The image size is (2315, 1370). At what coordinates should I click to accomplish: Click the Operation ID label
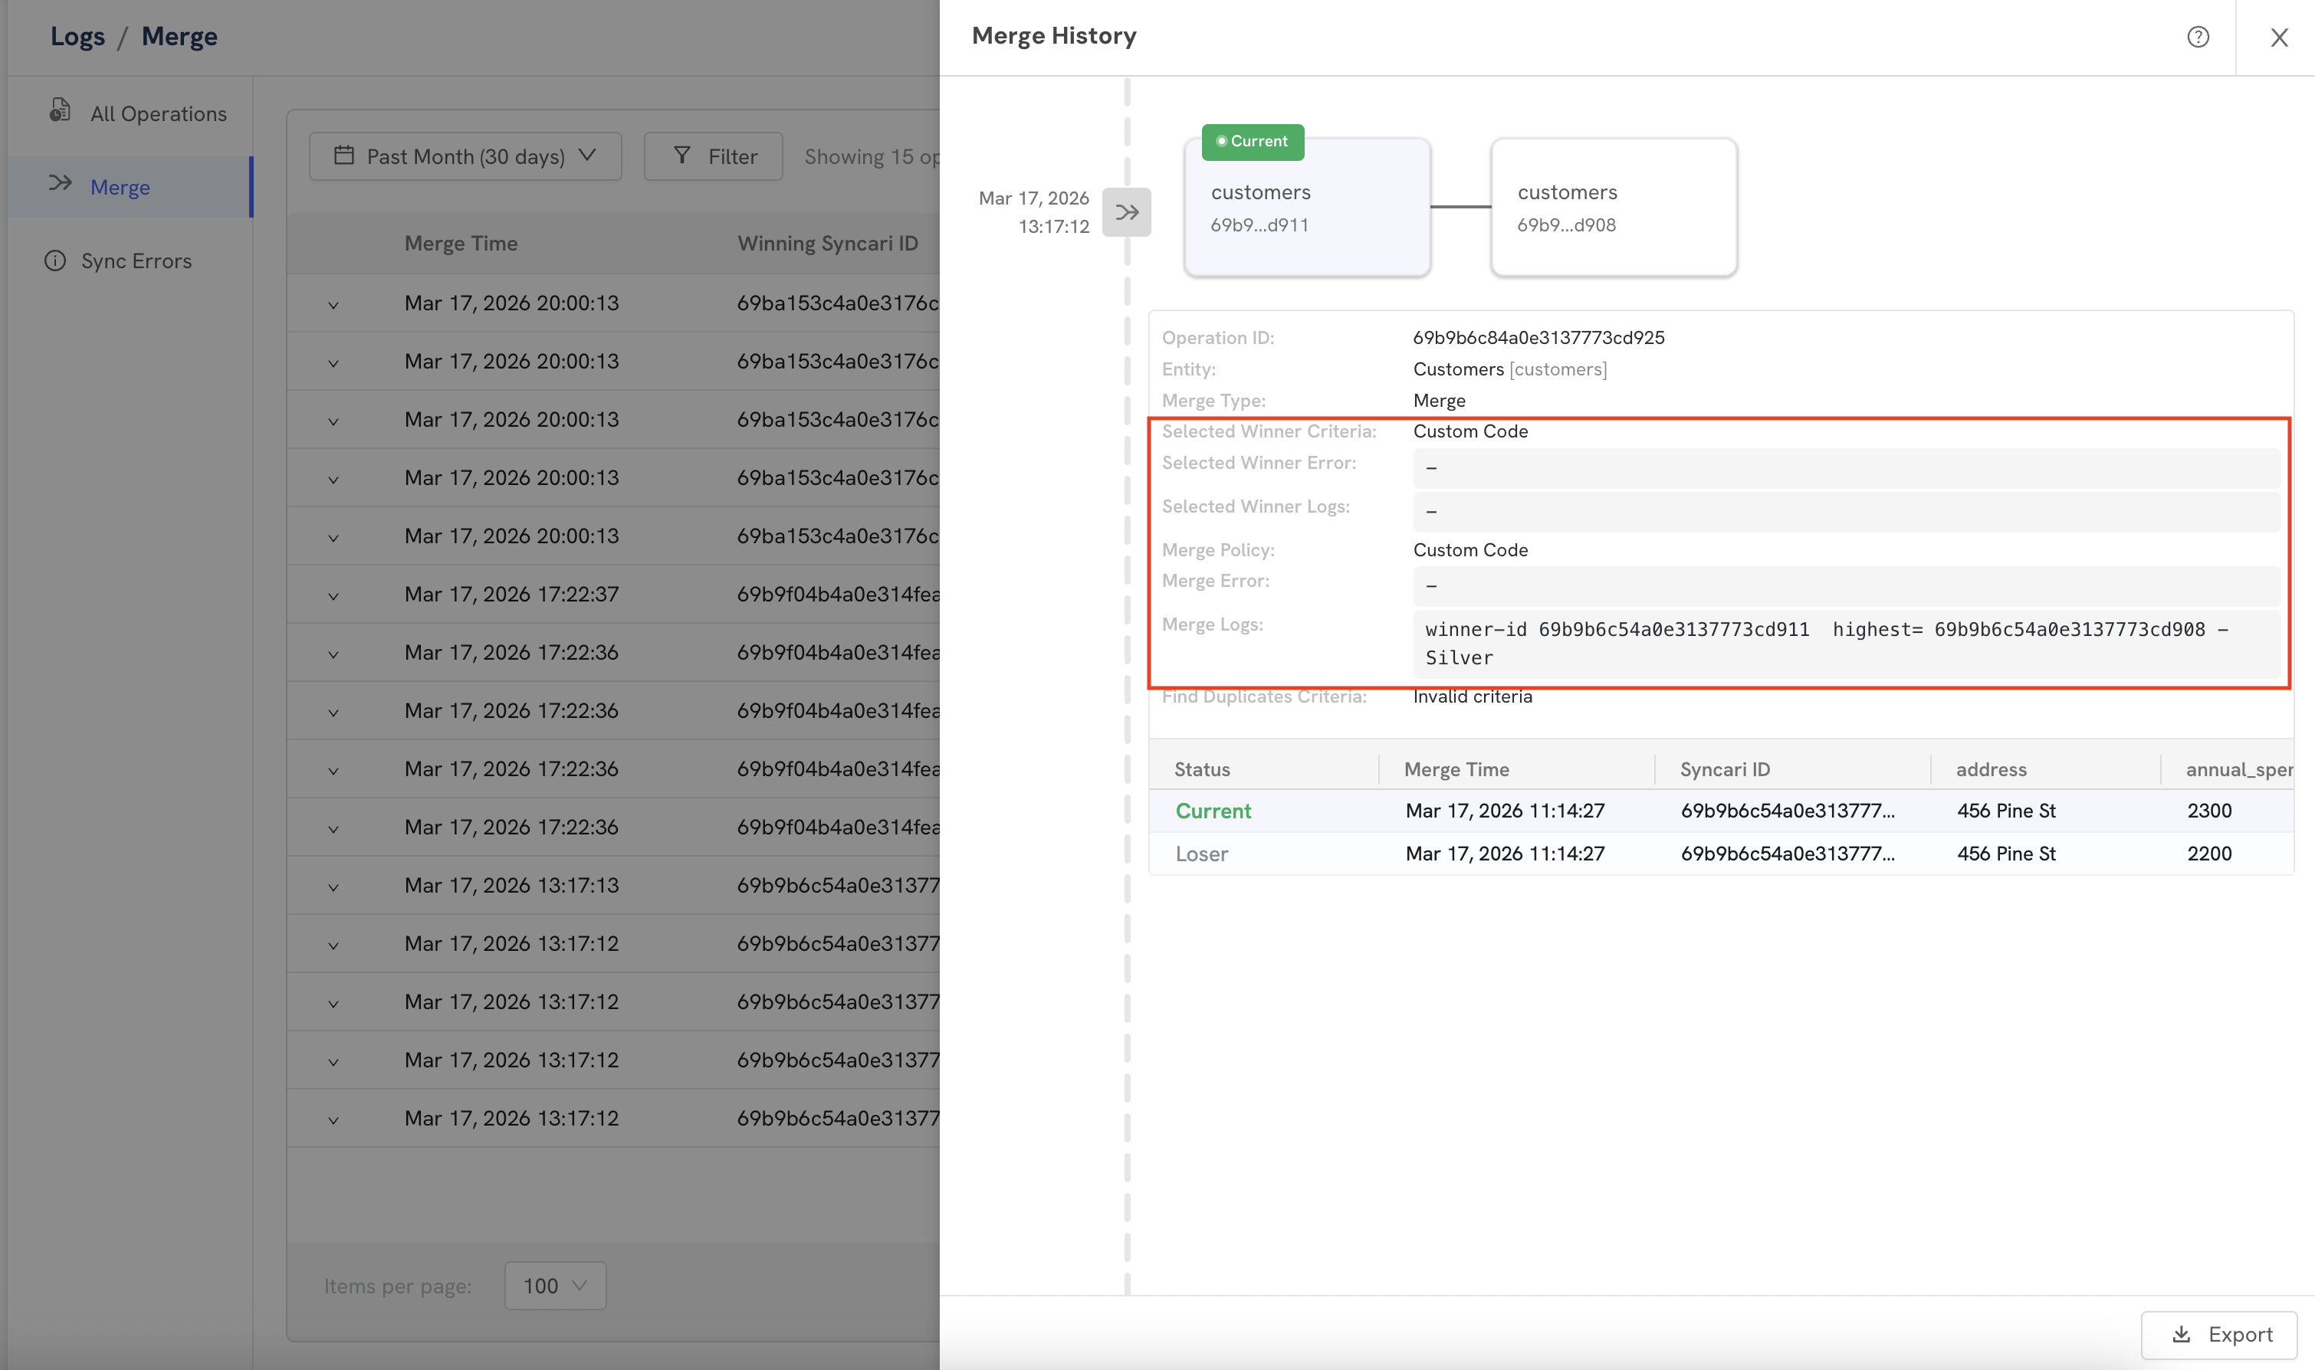1217,338
